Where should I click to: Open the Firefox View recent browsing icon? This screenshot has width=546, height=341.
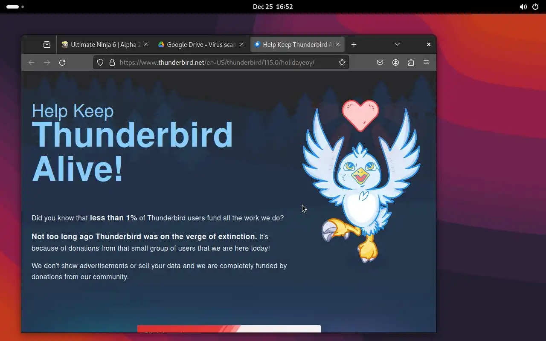47,44
